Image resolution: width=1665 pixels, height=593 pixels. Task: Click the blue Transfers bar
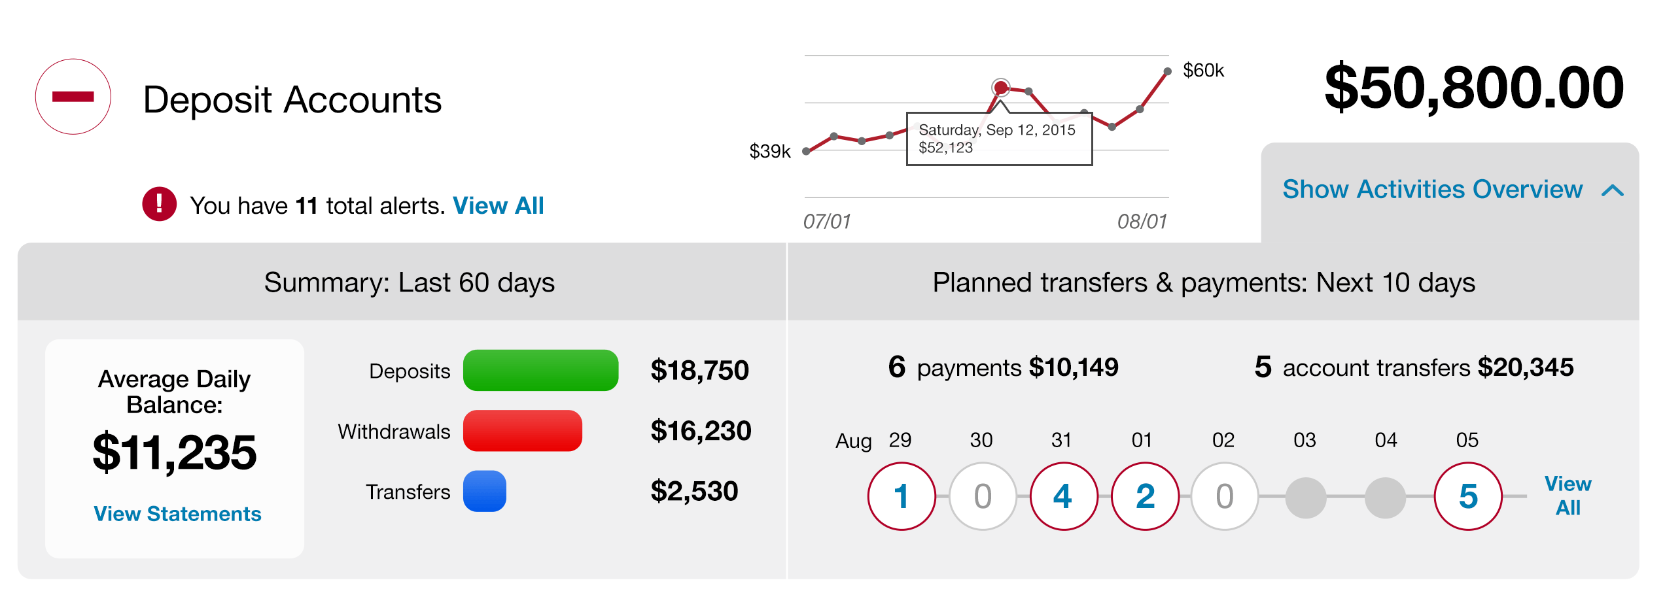[x=484, y=491]
